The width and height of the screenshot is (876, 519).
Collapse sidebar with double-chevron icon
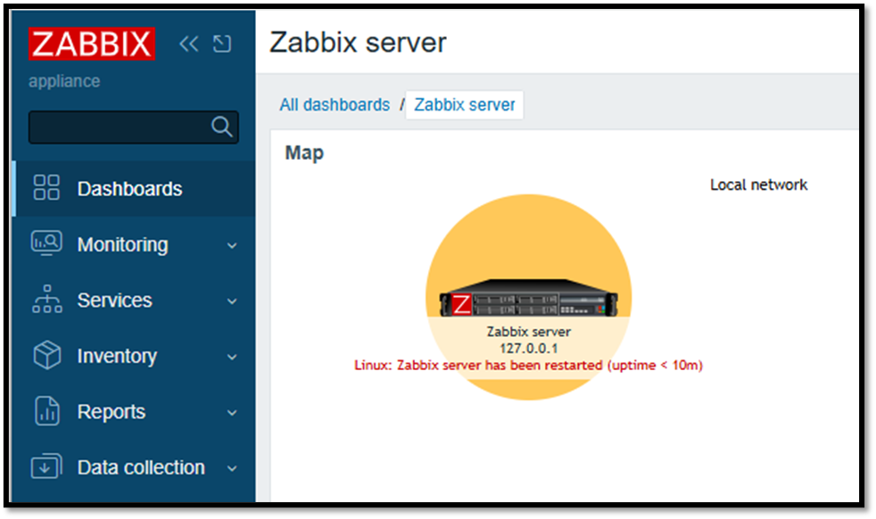(x=188, y=44)
